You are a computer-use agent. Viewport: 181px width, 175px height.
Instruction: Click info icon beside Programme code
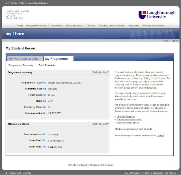pos(44,89)
